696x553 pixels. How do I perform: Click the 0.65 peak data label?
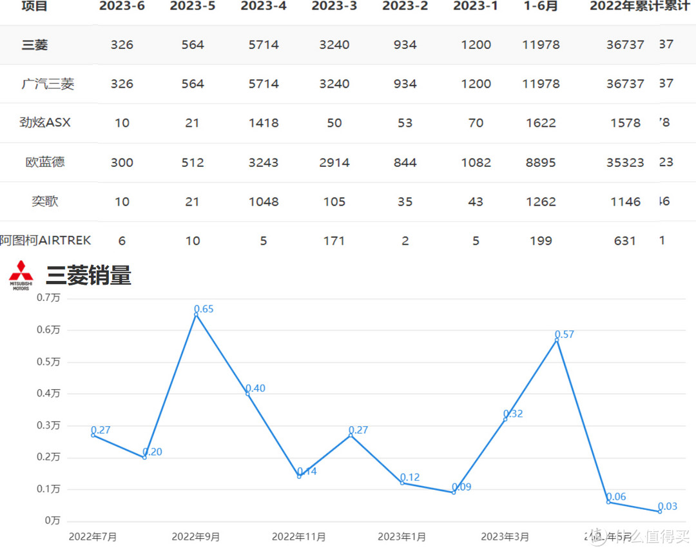pos(204,309)
